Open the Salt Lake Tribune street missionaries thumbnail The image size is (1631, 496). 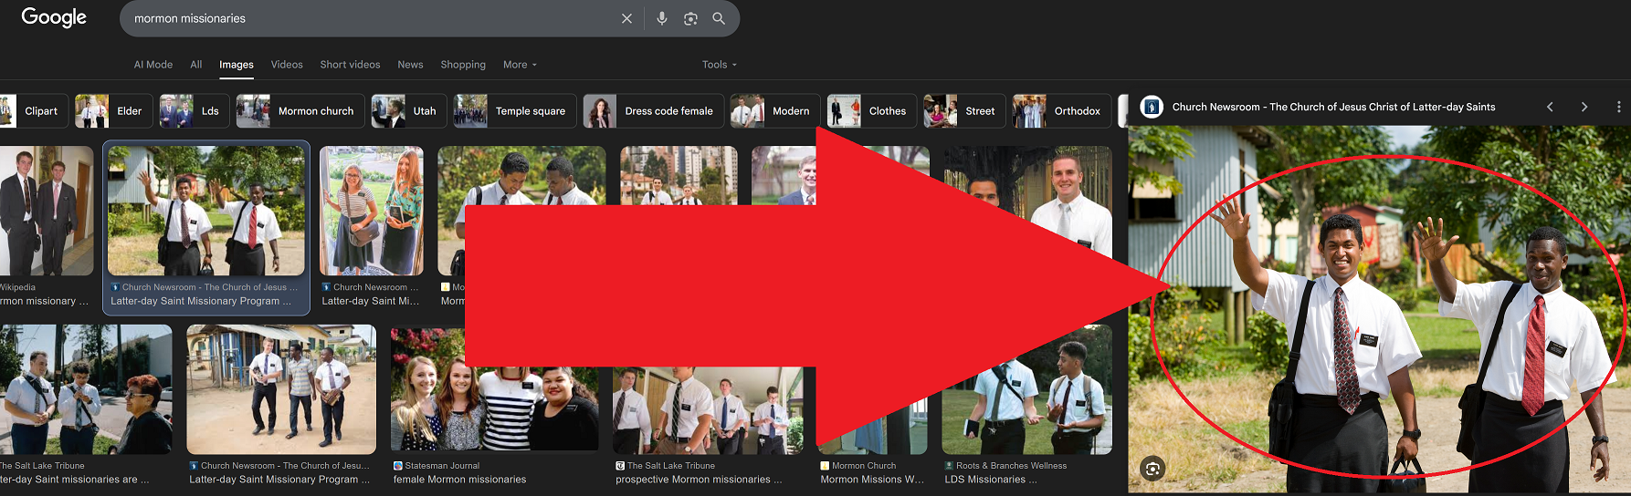click(x=86, y=389)
